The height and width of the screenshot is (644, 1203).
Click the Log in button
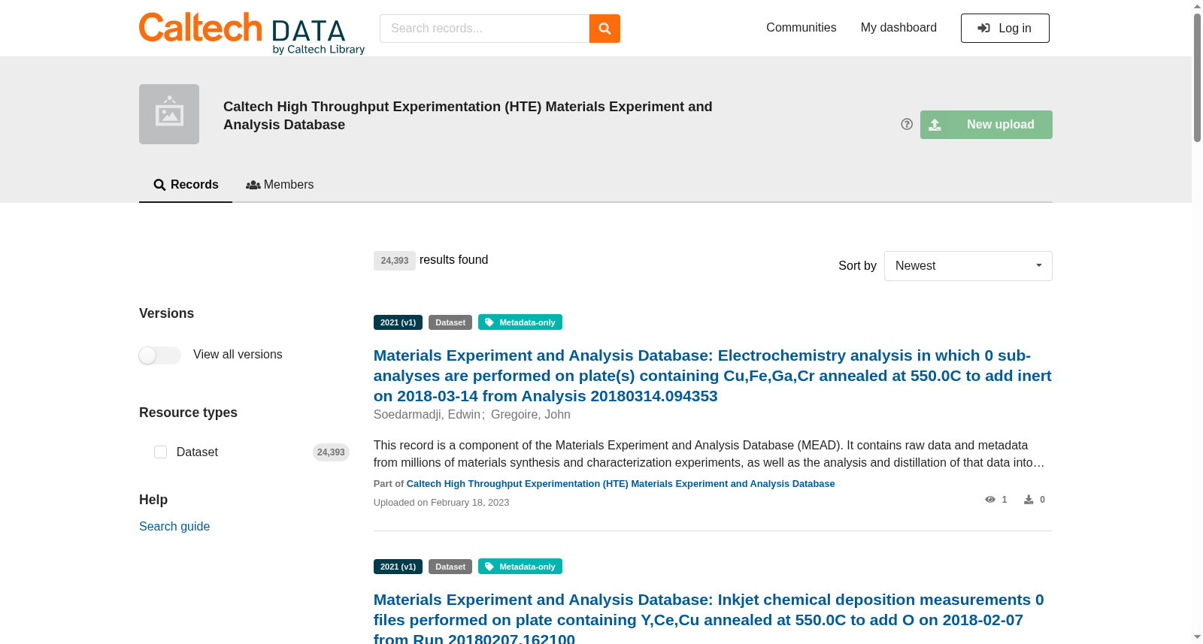(x=1005, y=29)
